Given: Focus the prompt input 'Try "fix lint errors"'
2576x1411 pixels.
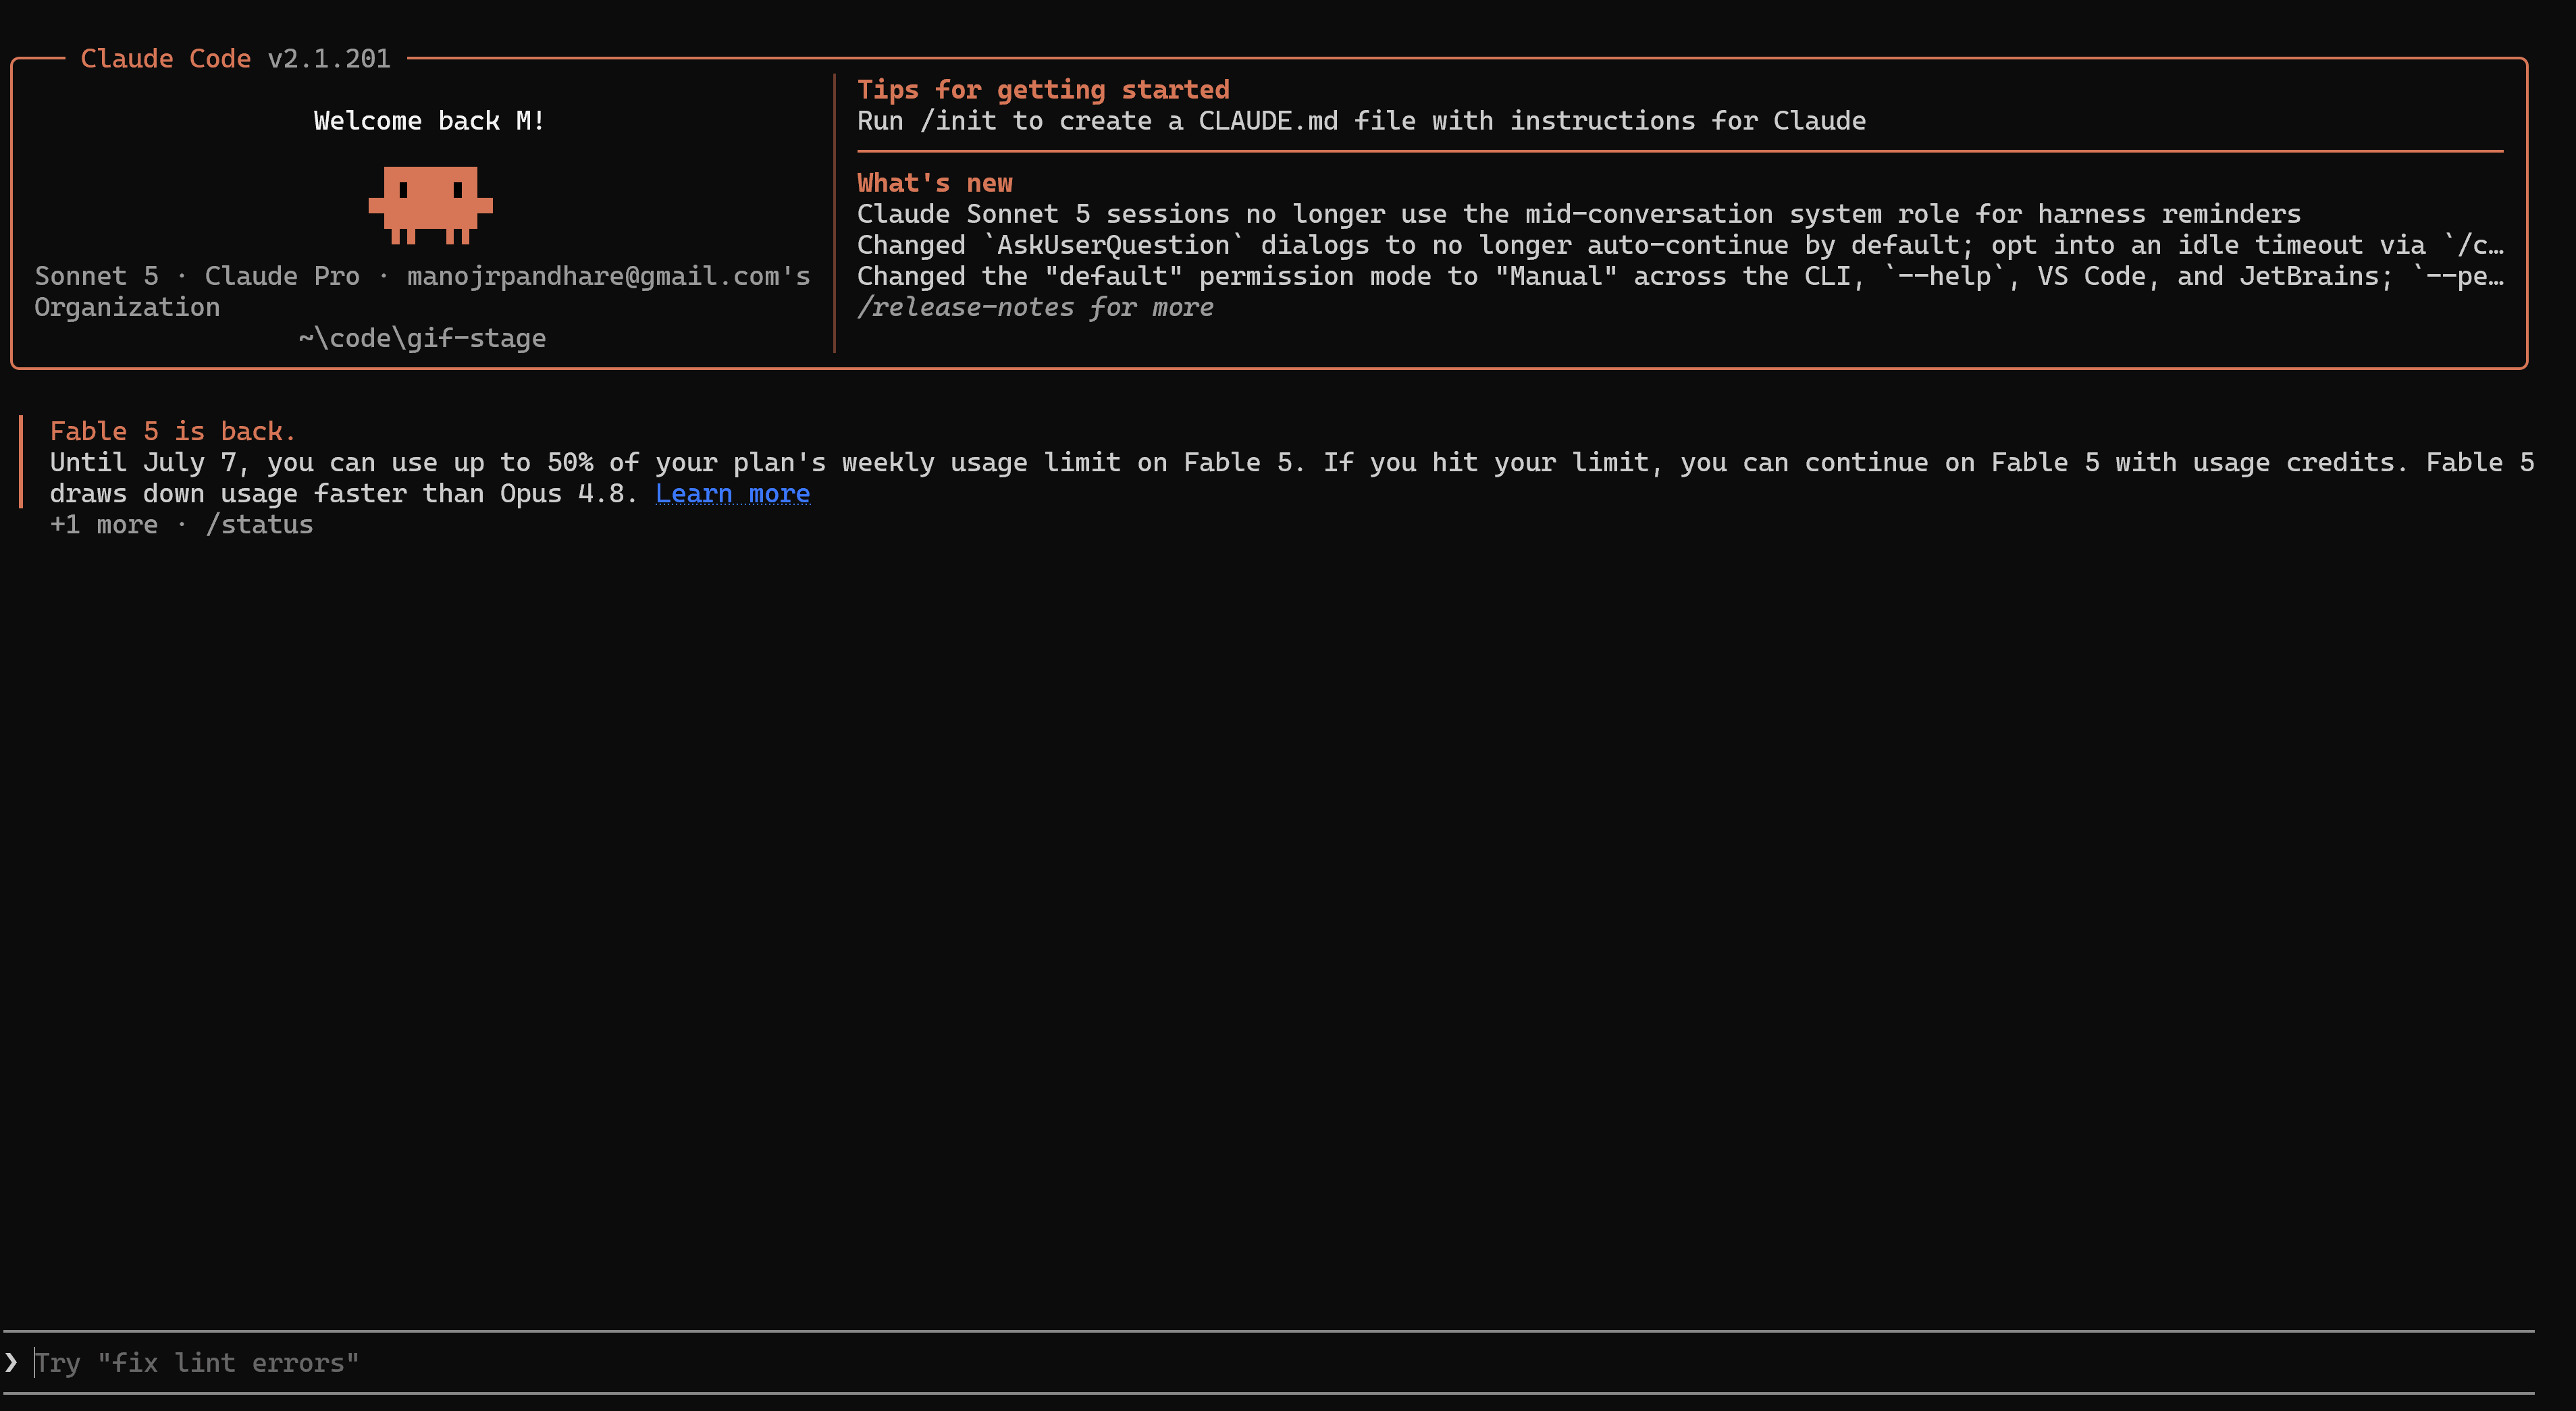Looking at the screenshot, I should click(1270, 1362).
